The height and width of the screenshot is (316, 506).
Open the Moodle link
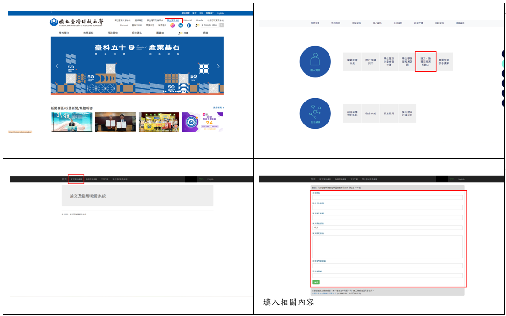click(199, 21)
